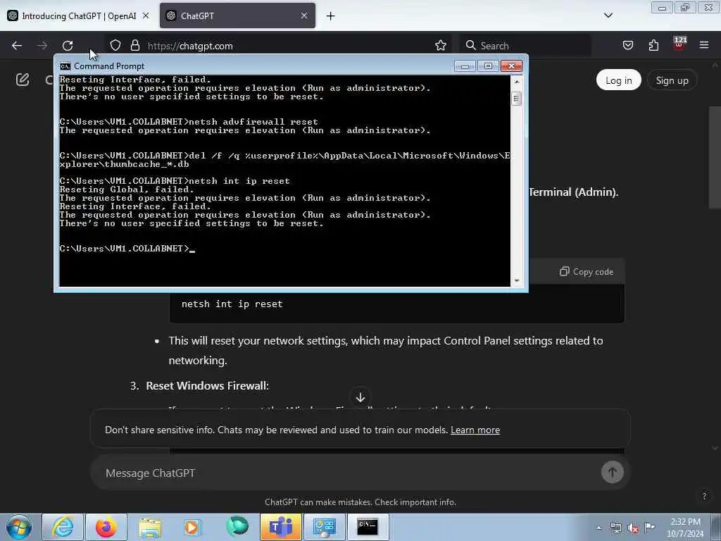Click the Command Prompt scrollbar down arrow

[x=517, y=280]
